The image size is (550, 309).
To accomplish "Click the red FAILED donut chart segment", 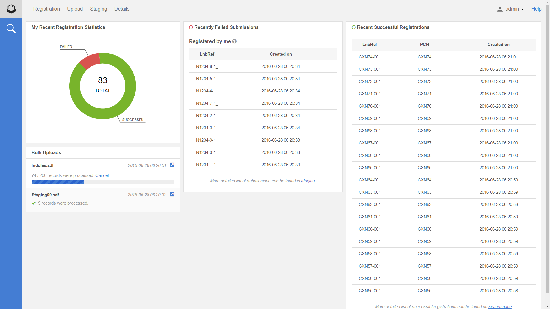I will [91, 61].
